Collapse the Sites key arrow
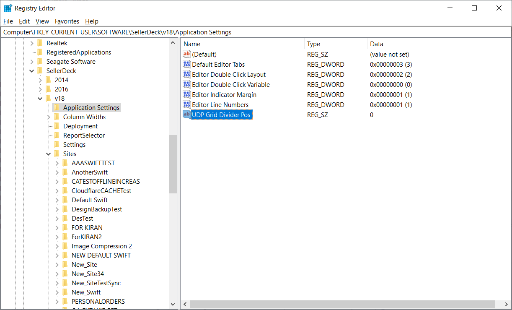 click(49, 154)
